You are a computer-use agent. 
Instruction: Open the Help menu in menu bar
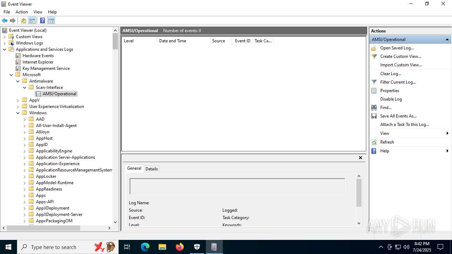pyautogui.click(x=52, y=12)
